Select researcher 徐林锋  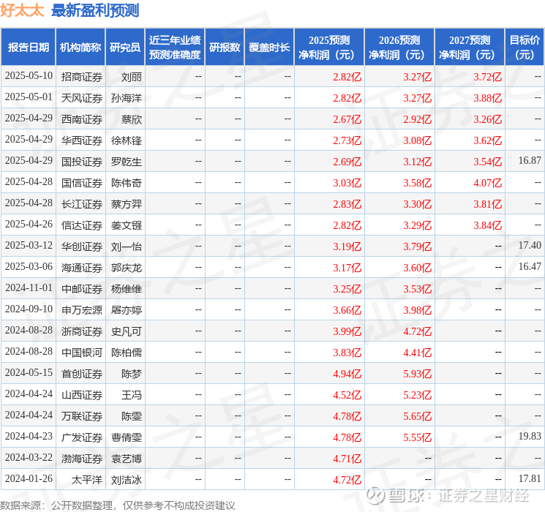[x=126, y=140]
